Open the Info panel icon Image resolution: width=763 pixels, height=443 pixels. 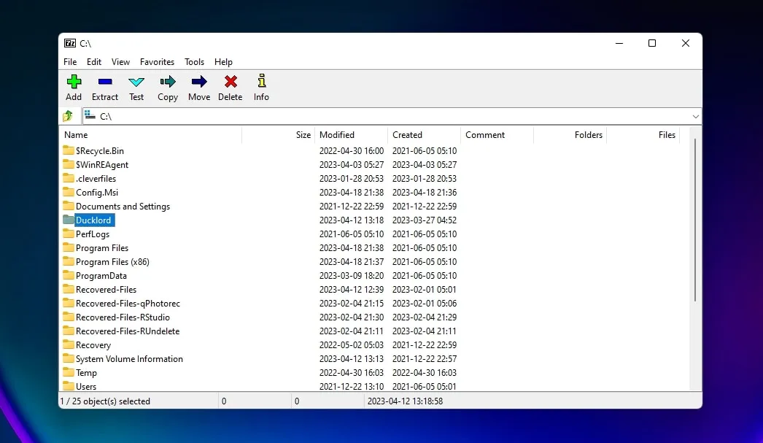[x=260, y=88]
